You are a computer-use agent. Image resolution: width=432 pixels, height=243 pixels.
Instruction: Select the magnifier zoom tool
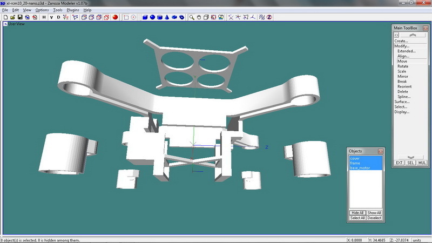[192, 17]
